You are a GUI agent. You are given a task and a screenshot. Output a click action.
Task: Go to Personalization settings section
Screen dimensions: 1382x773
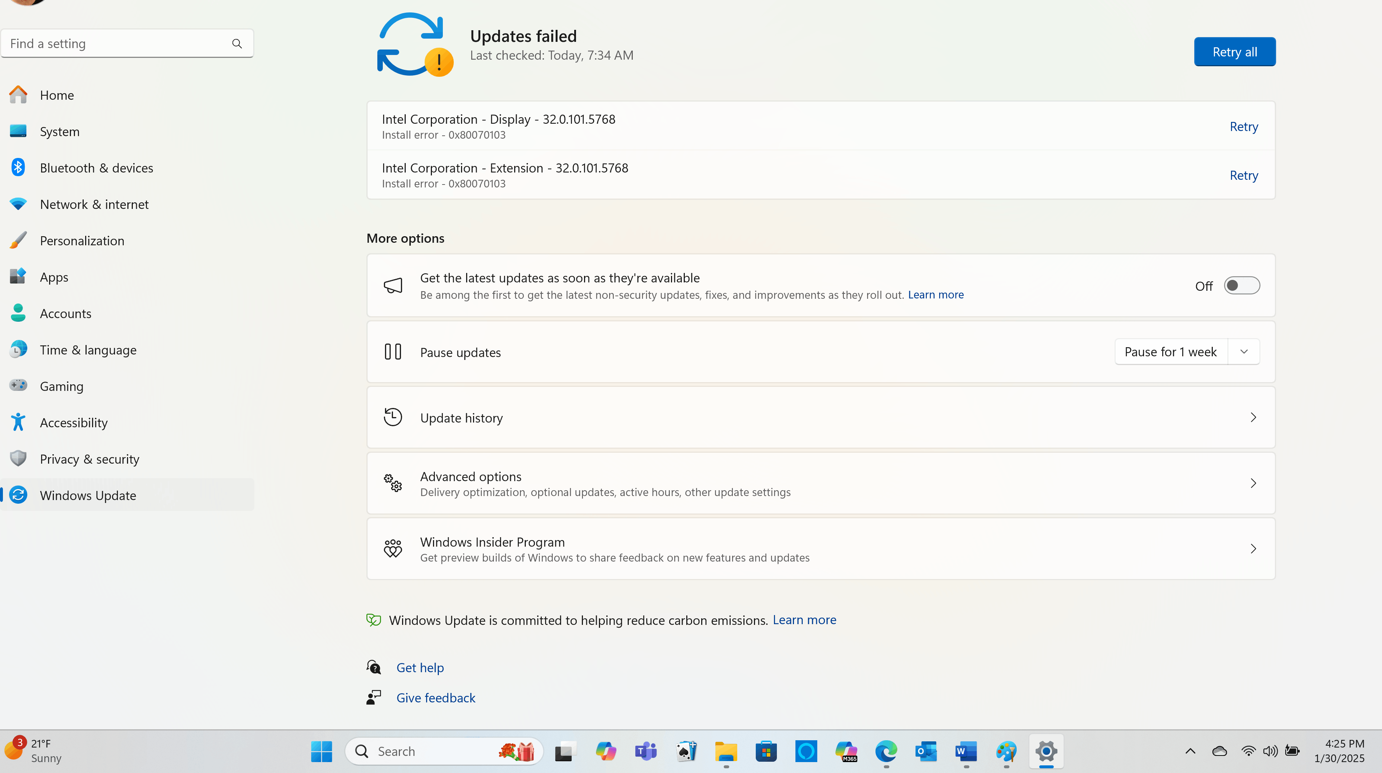(82, 241)
